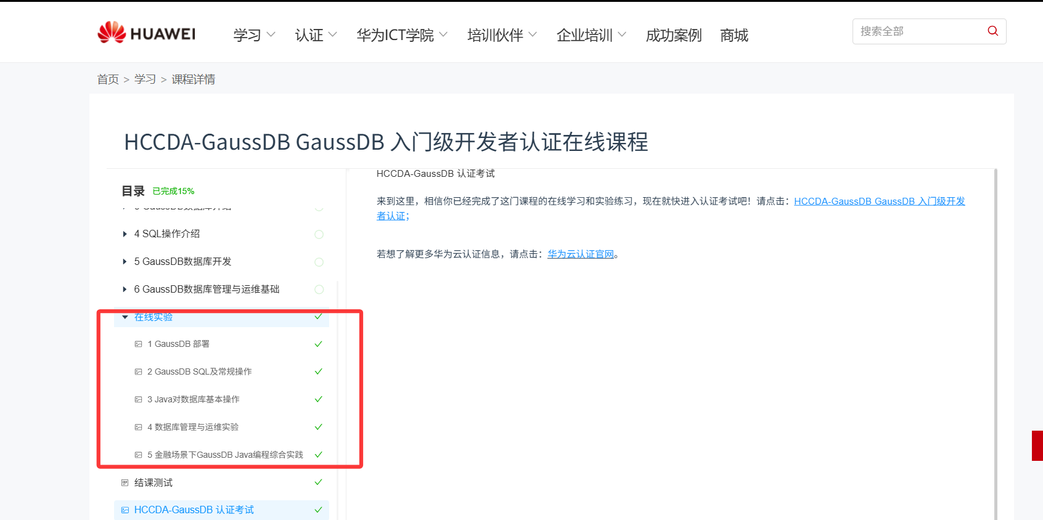
Task: Open lab 1 GaussDB 部署
Action: 178,344
